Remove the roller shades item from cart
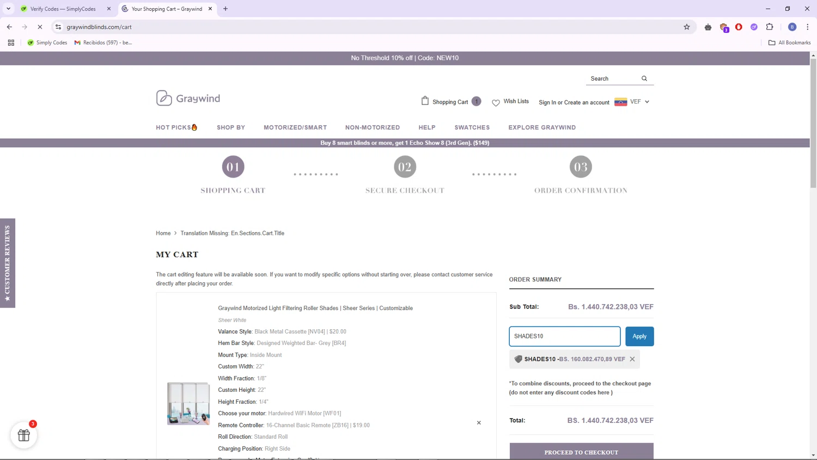The image size is (817, 460). point(479,423)
